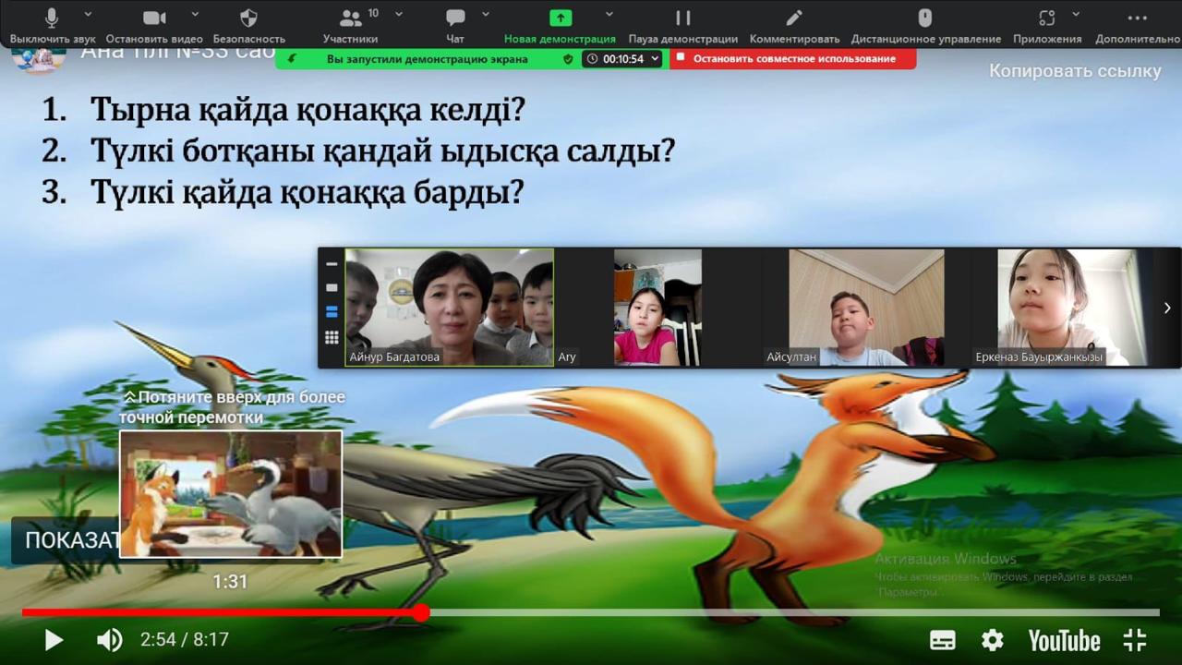Toggle YouTube subtitles captions button
The image size is (1182, 665).
coord(942,640)
